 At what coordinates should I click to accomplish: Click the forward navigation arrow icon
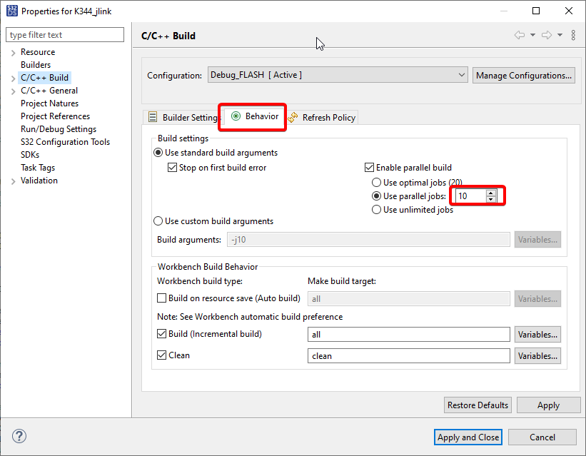(x=547, y=35)
